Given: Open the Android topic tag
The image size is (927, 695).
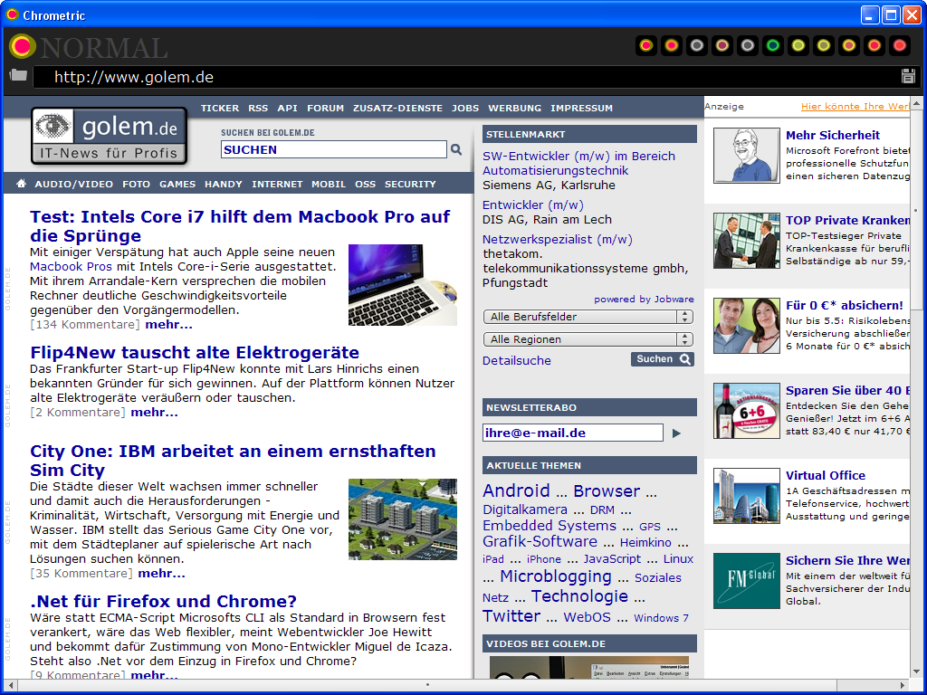Looking at the screenshot, I should click(x=516, y=490).
